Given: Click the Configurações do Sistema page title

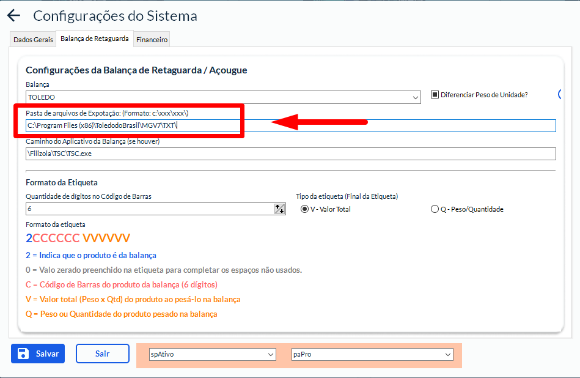Looking at the screenshot, I should tap(115, 16).
